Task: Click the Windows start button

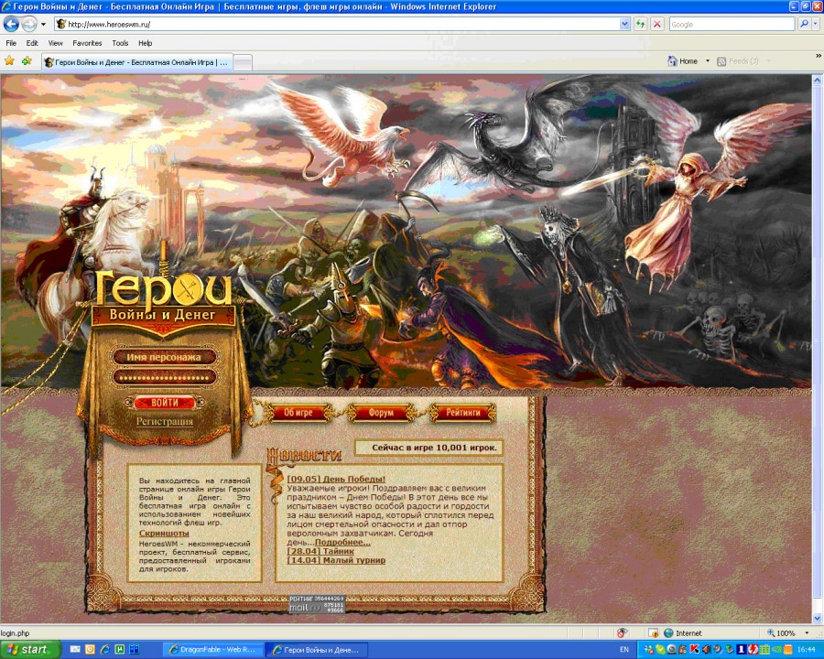Action: (x=30, y=650)
